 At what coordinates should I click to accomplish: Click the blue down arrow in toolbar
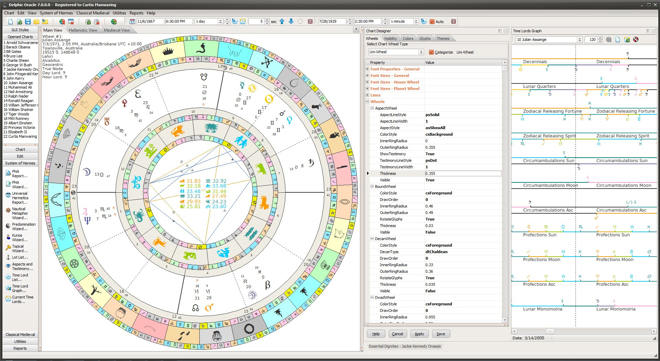pos(291,22)
